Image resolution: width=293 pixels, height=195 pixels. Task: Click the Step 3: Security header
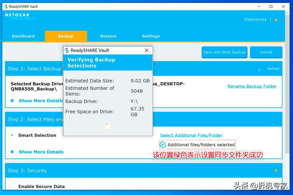pos(27,170)
